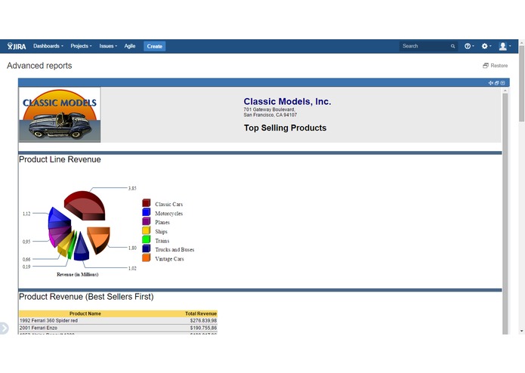Click the Top Selling Products title
Screen dimensions: 525x373
[x=286, y=128]
